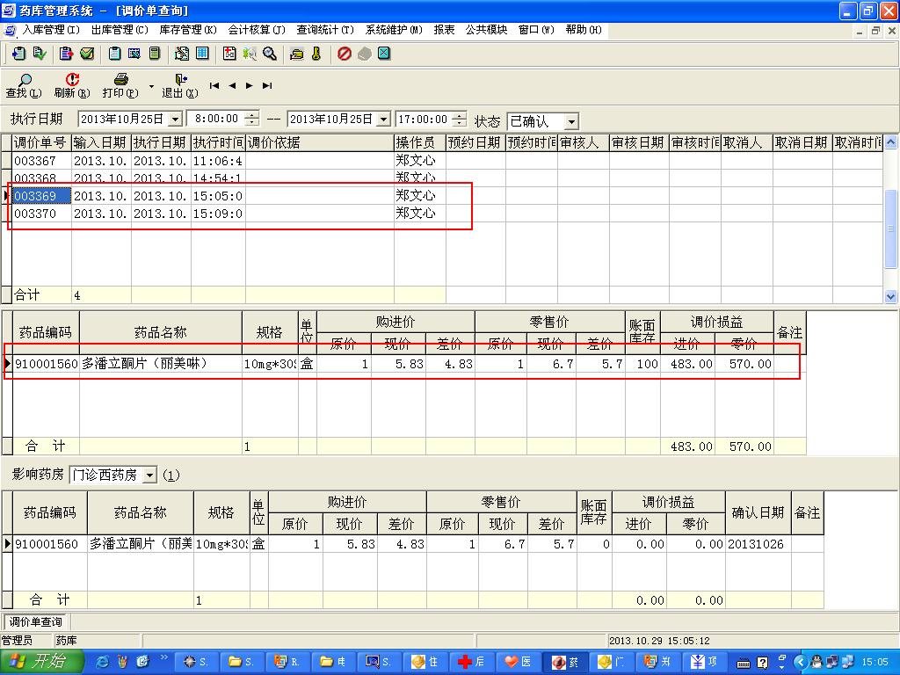The height and width of the screenshot is (675, 900).
Task: Click the envelope with green check icon
Action: click(x=87, y=54)
